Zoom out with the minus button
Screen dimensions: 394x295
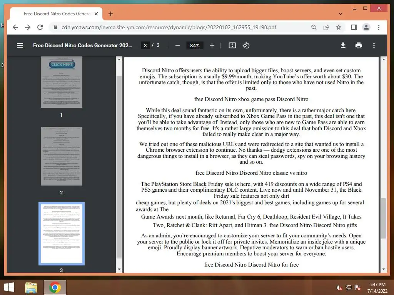178,45
